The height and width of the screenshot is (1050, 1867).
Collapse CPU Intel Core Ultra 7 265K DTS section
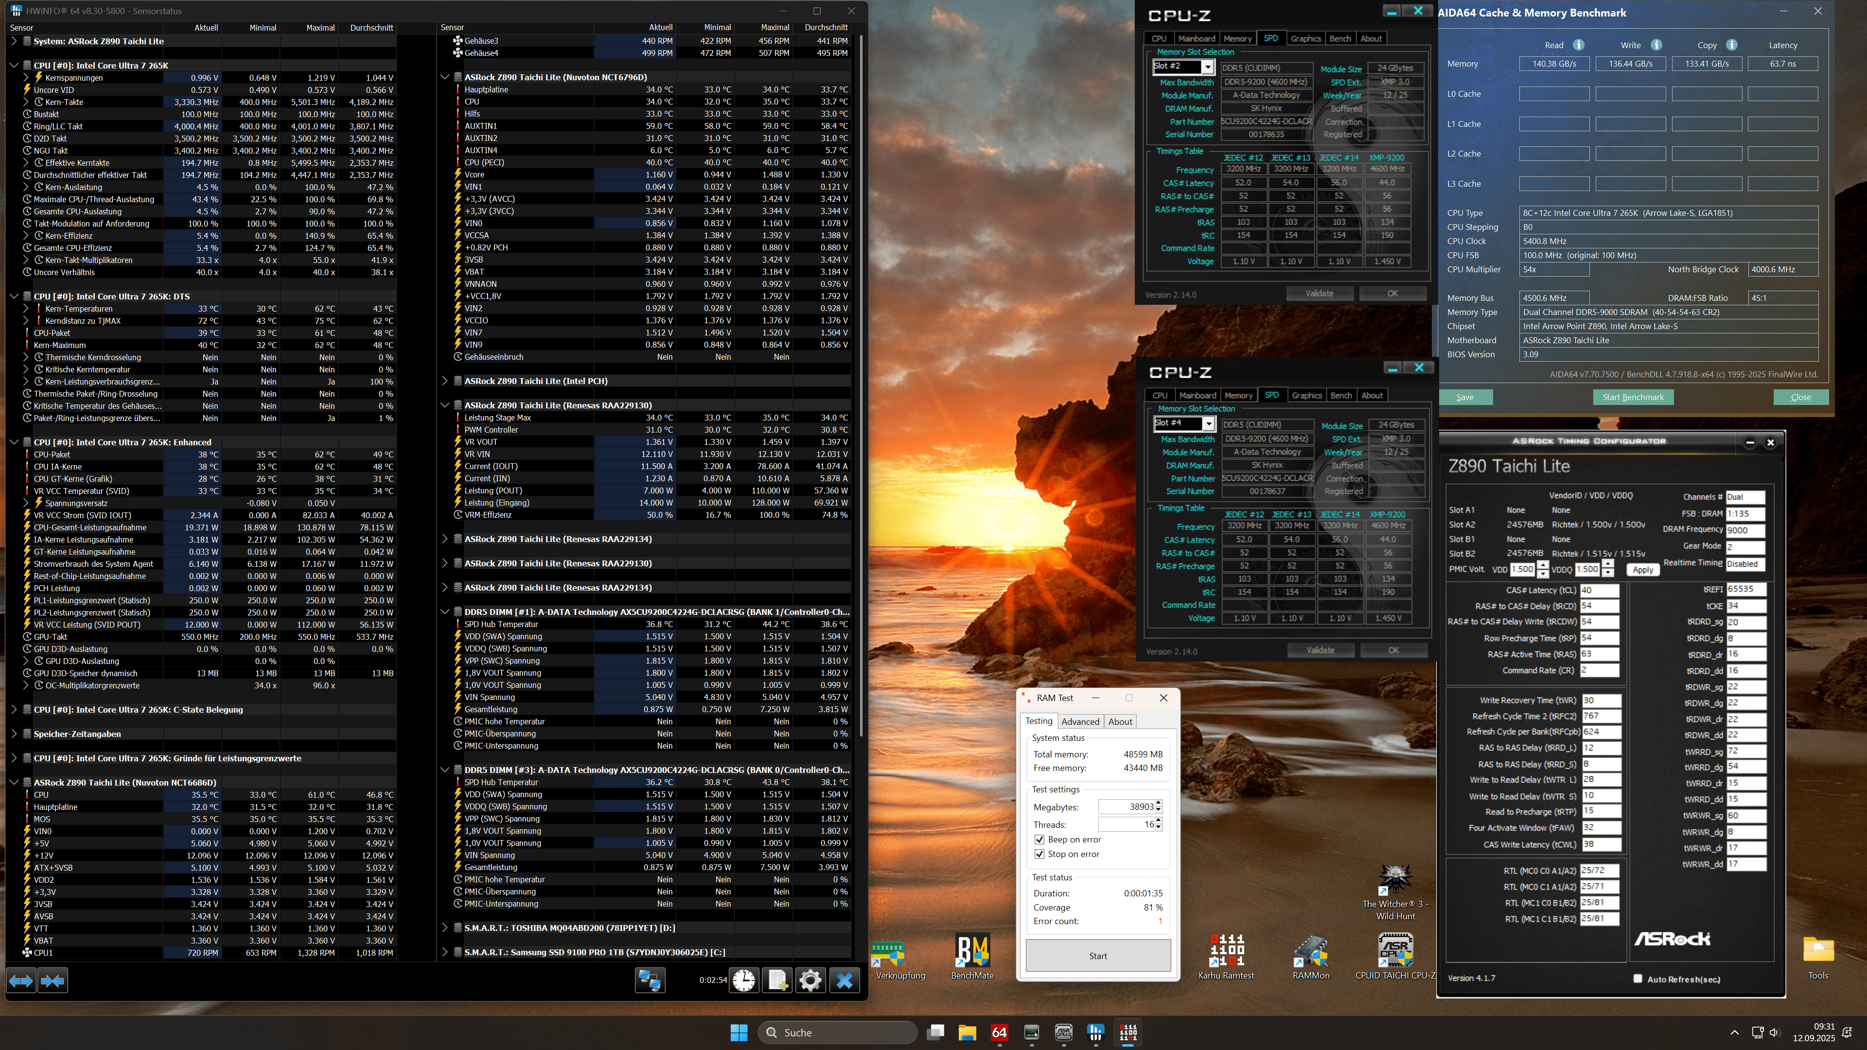pos(14,297)
